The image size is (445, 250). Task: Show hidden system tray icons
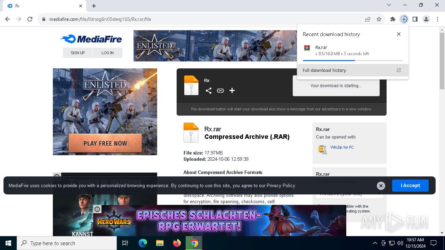(x=375, y=243)
